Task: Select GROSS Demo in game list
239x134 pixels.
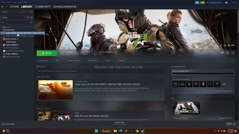Action: (11, 42)
